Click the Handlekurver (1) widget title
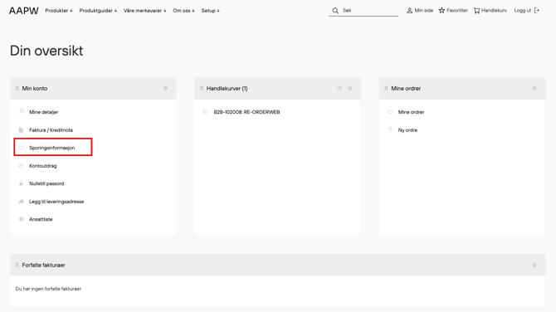 click(227, 88)
